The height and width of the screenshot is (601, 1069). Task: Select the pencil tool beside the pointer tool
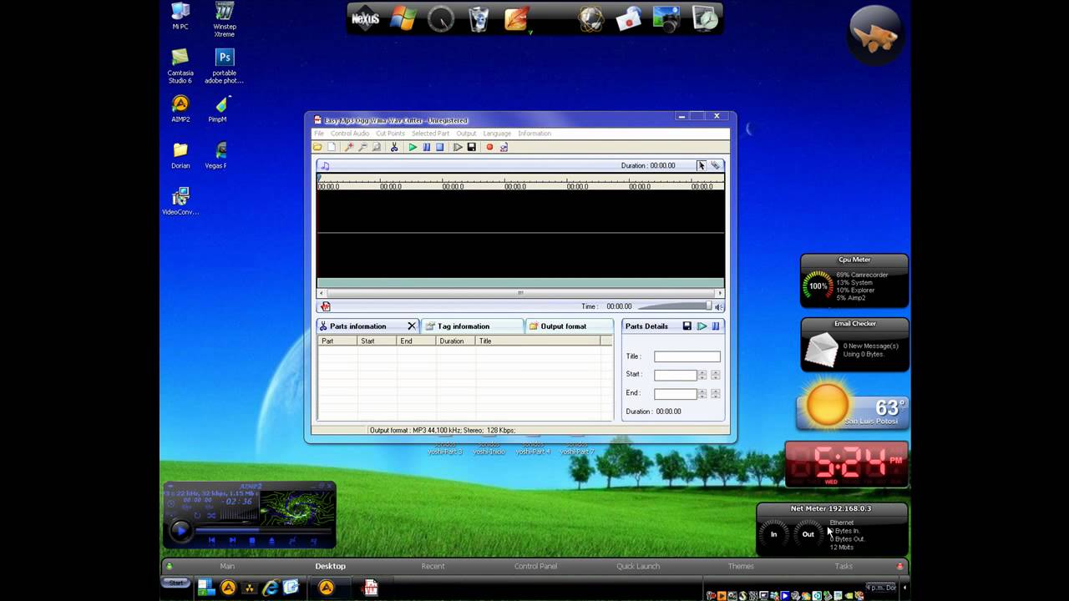[715, 165]
